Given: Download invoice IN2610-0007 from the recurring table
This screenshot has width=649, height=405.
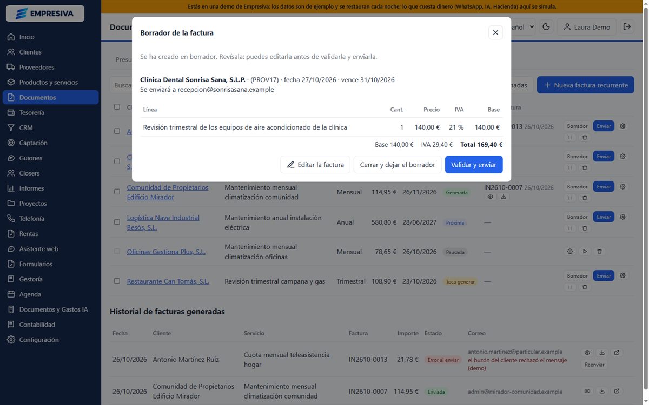Looking at the screenshot, I should [x=504, y=197].
